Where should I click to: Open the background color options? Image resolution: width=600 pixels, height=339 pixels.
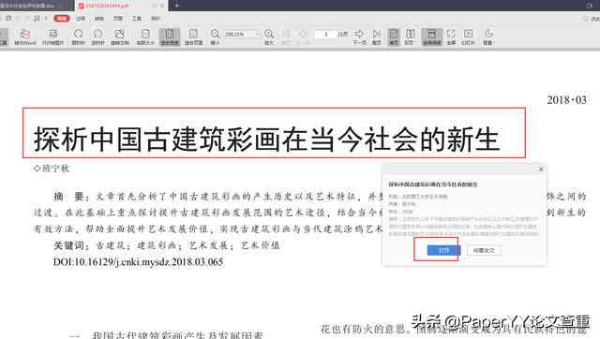[x=488, y=37]
